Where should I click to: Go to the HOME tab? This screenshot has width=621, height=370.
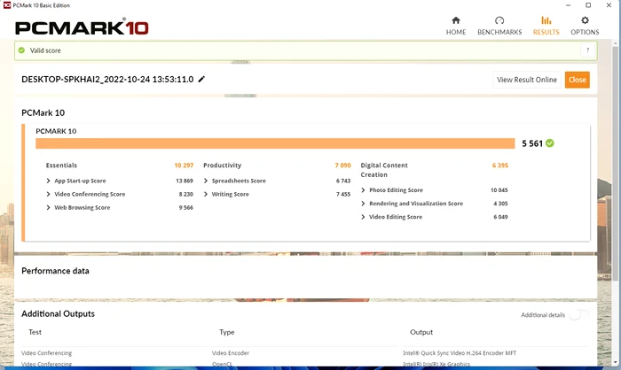point(456,26)
